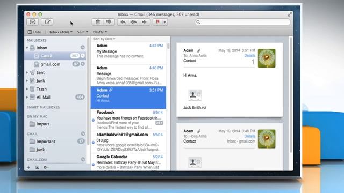
Task: Select the Gmail inbox account
Action: 55,56
